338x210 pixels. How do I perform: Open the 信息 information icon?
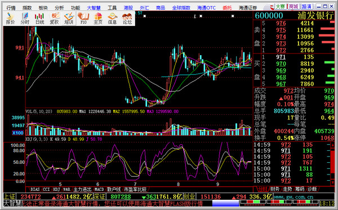[113, 19]
